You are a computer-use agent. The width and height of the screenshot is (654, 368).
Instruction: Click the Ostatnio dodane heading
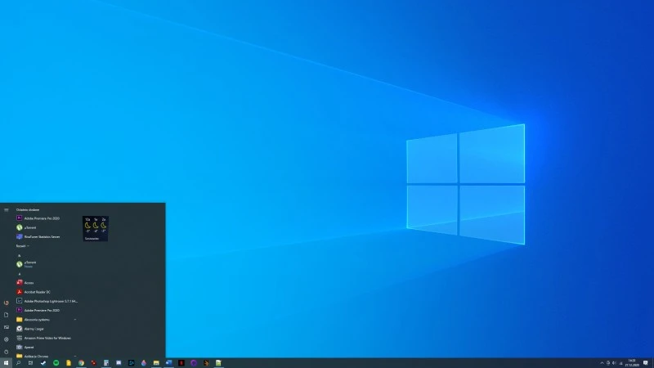pos(28,210)
